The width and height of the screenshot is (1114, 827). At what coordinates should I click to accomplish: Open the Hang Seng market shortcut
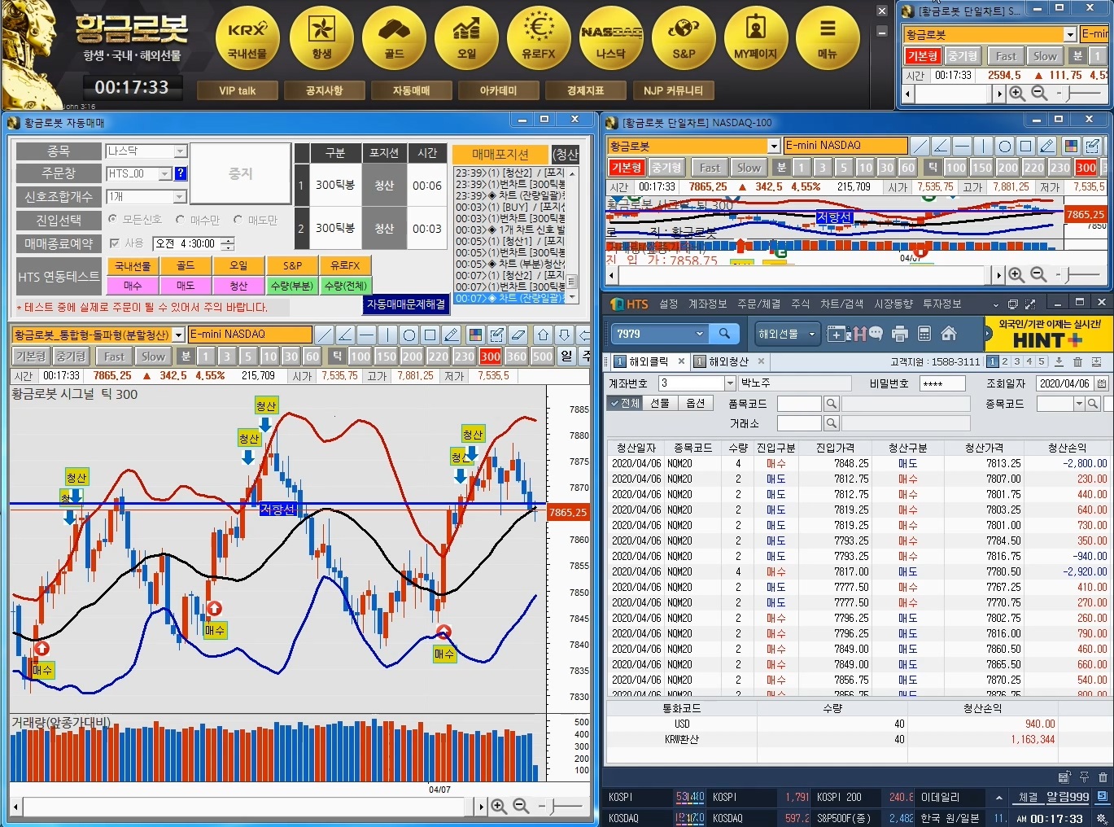tap(321, 37)
